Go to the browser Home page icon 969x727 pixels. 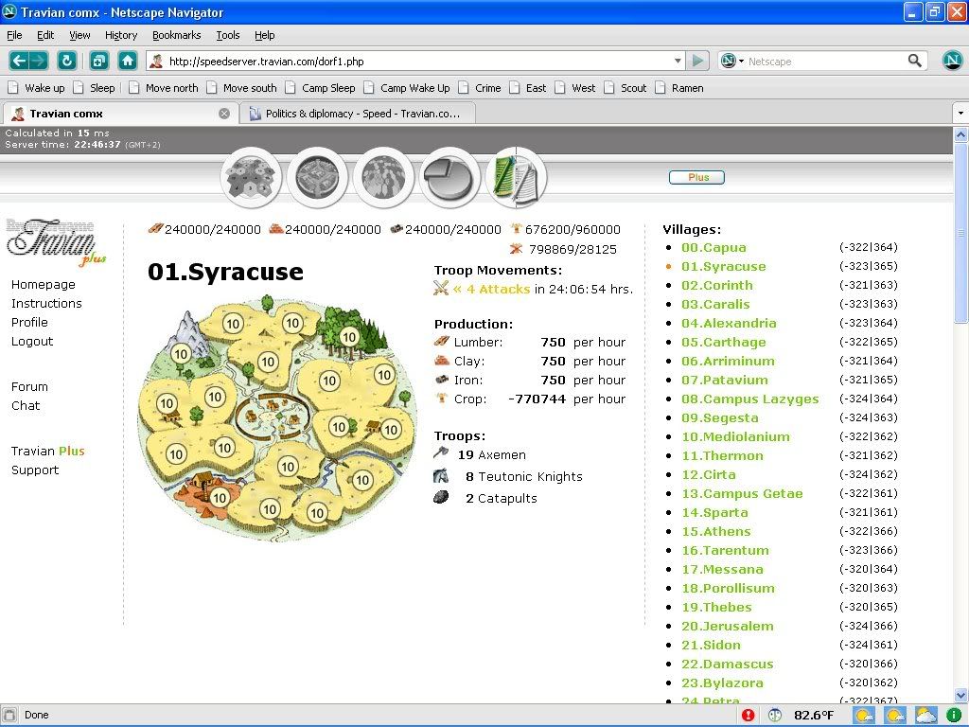click(x=128, y=61)
